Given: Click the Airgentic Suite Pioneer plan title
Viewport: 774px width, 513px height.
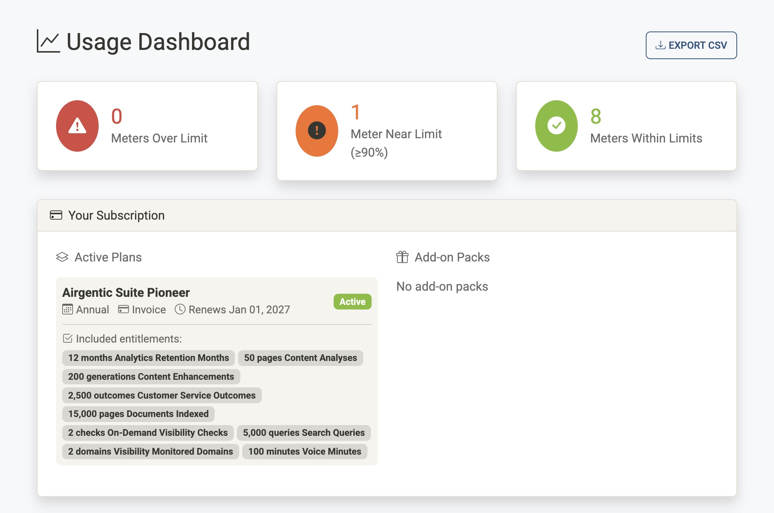Looking at the screenshot, I should pyautogui.click(x=126, y=292).
